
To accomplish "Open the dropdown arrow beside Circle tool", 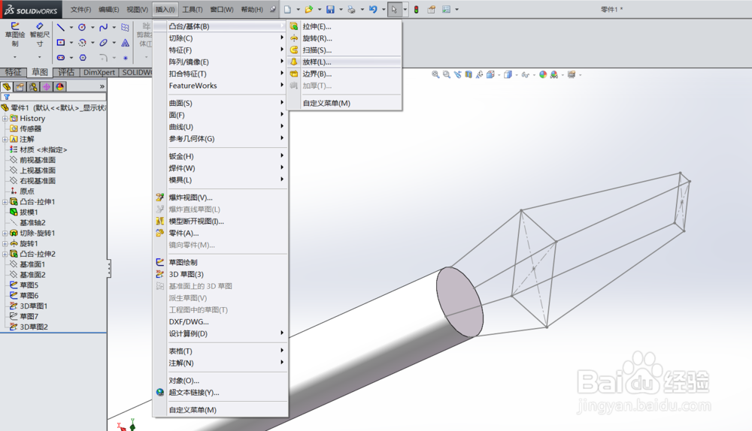I will [92, 27].
